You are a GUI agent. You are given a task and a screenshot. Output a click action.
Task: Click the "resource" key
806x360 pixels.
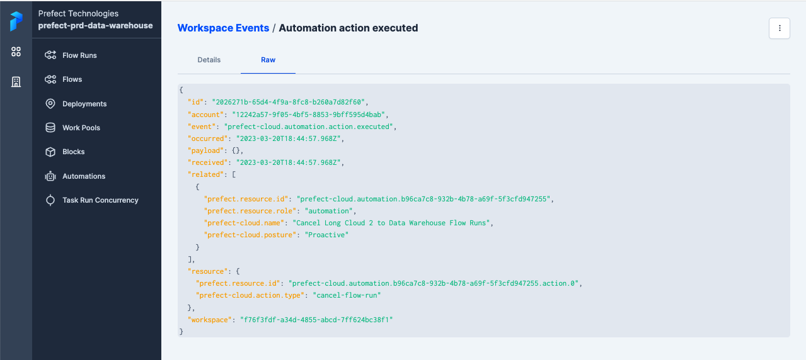click(207, 271)
